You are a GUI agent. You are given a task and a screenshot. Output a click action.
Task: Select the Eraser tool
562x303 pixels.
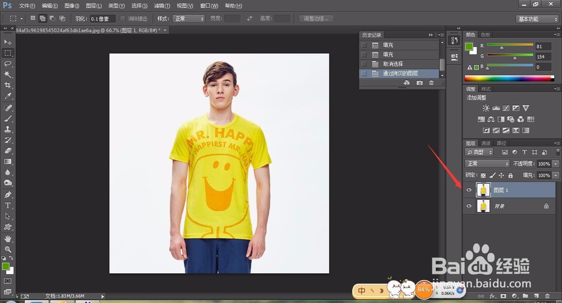[x=7, y=151]
